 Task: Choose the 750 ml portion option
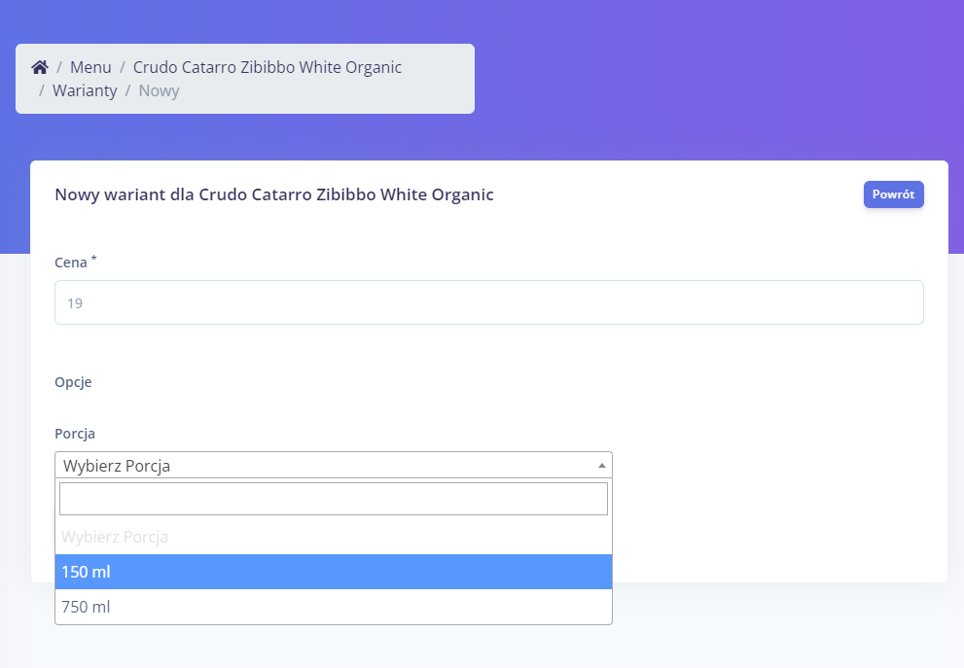click(333, 607)
